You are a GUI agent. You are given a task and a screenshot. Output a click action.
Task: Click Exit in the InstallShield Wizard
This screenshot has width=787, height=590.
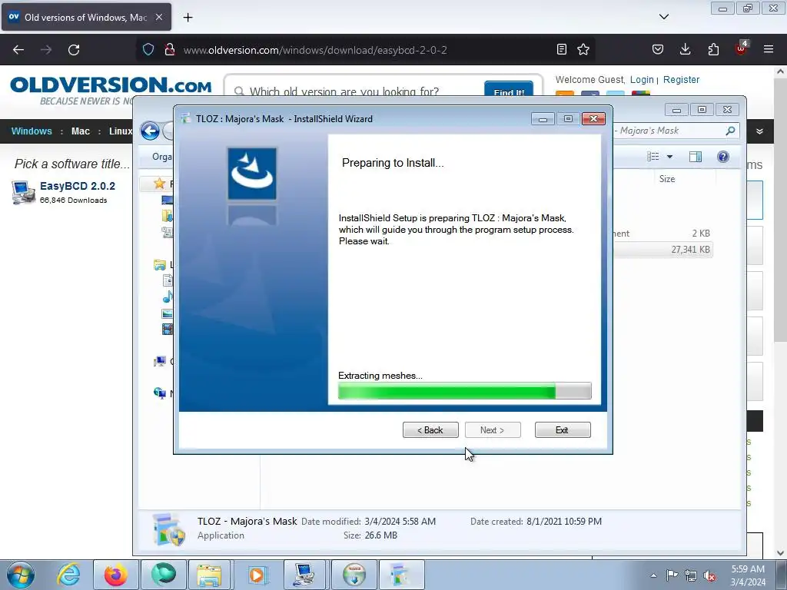click(562, 430)
